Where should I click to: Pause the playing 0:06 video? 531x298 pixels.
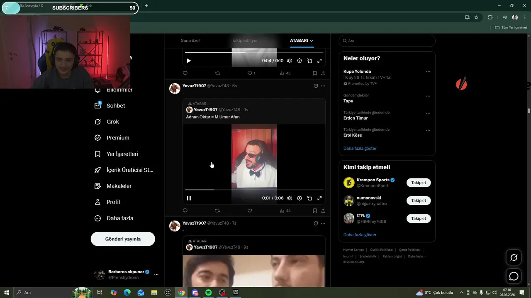click(189, 198)
